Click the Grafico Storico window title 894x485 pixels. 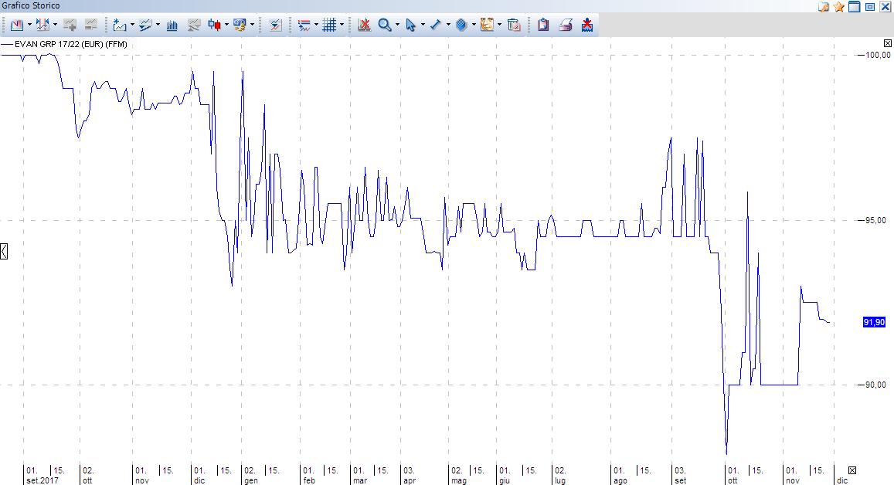click(x=31, y=6)
